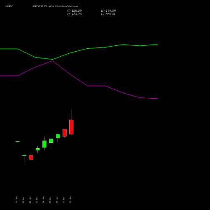210x210 pixels.
Task: Select the 27 Apr date label
Action: click(x=50, y=200)
